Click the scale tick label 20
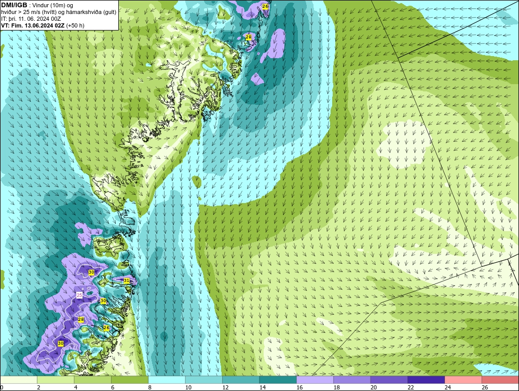519x391 pixels. point(374,387)
